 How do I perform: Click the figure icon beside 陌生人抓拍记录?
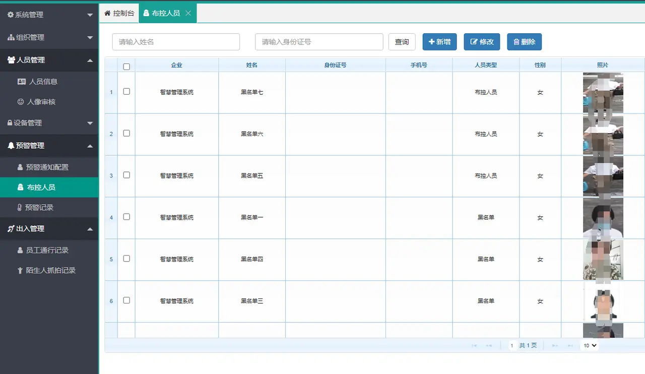coord(20,271)
